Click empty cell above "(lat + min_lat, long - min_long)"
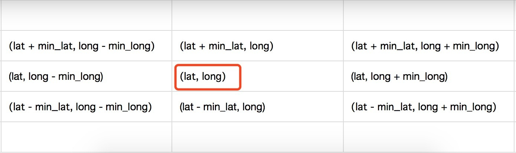Viewport: 516px width, 153px height. click(x=86, y=16)
